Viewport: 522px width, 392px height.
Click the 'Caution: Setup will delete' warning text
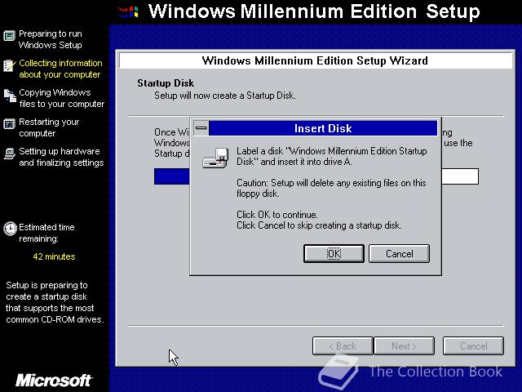(x=331, y=188)
